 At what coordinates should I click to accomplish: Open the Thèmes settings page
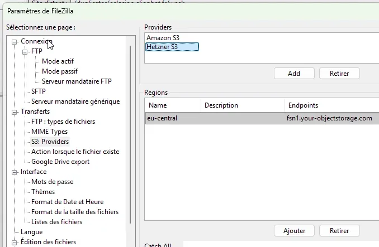point(43,192)
